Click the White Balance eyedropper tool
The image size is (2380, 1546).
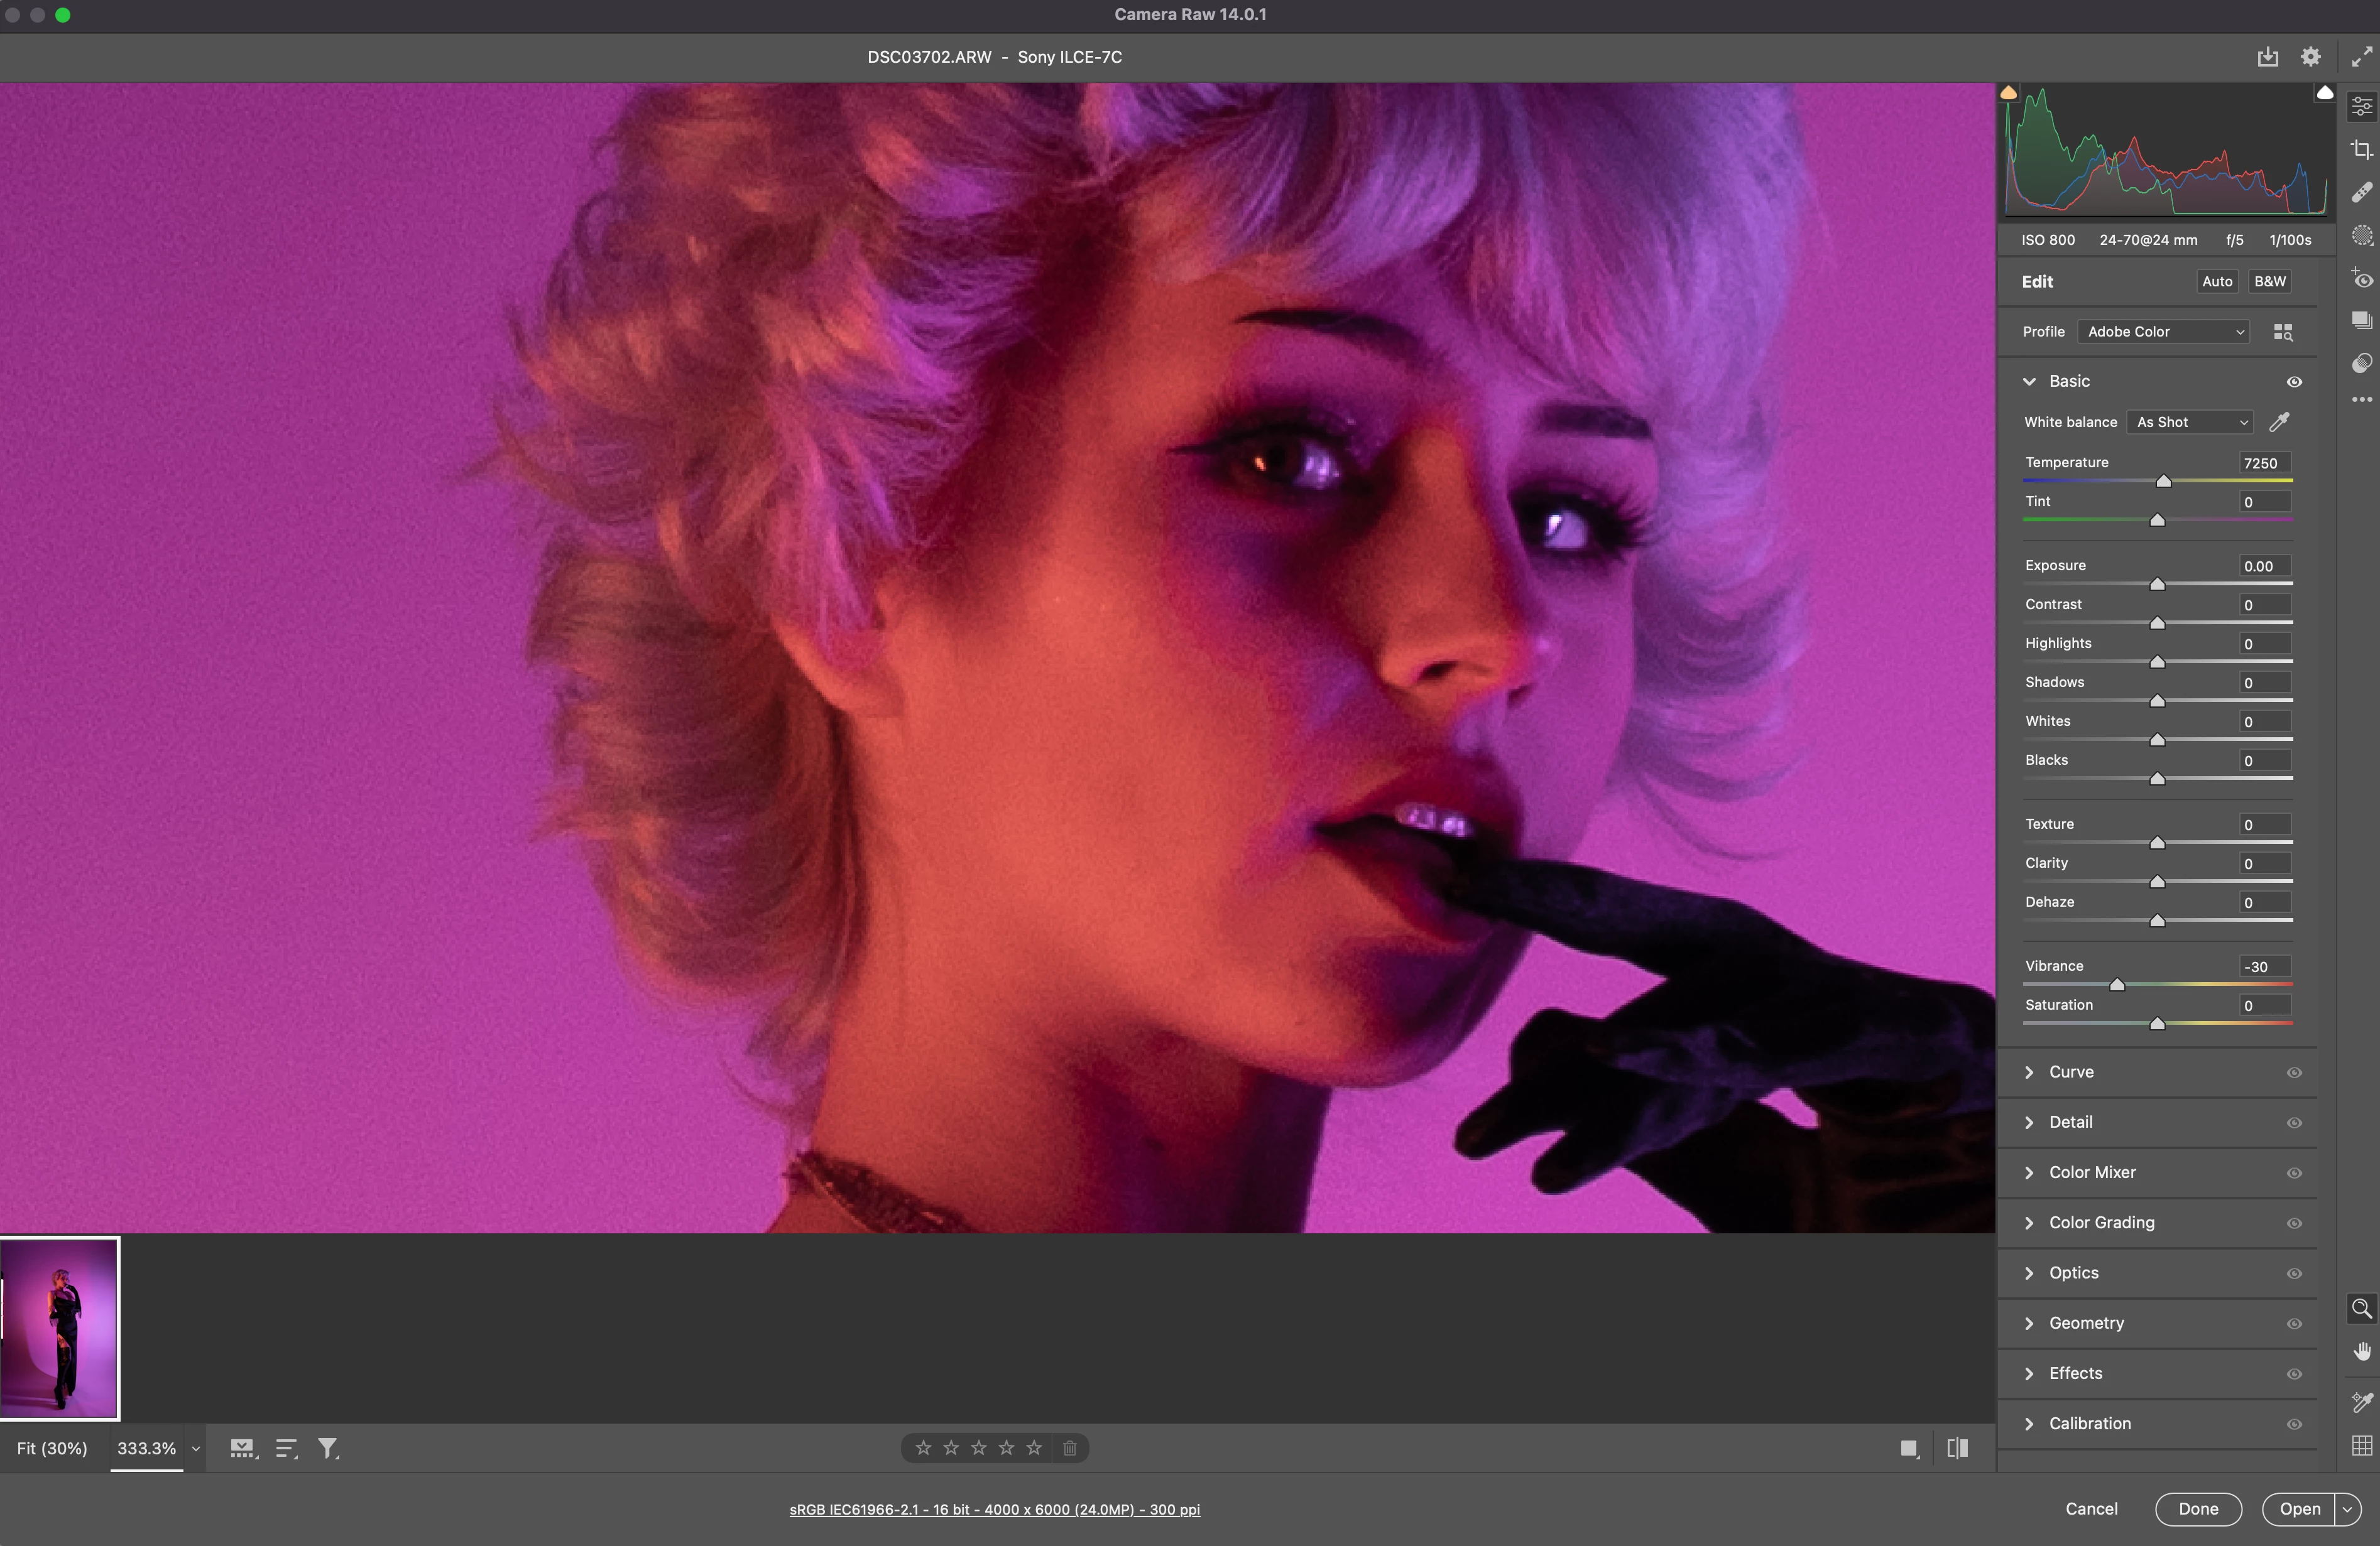coord(2279,423)
